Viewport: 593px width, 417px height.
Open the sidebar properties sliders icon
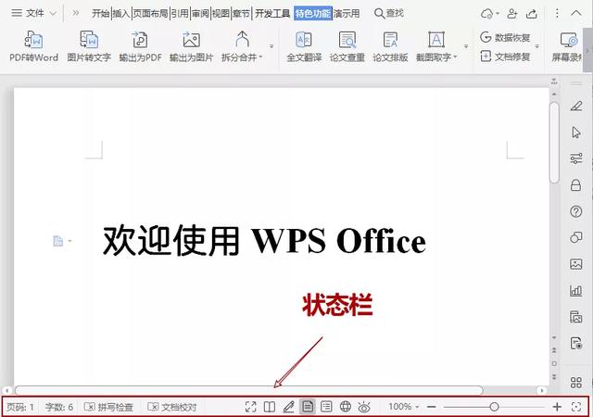pyautogui.click(x=576, y=158)
